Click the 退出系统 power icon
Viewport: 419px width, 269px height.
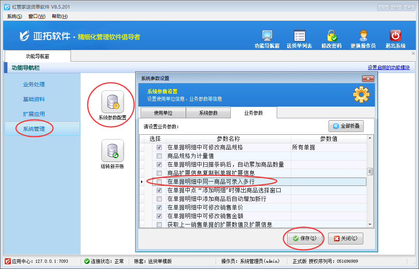click(395, 36)
